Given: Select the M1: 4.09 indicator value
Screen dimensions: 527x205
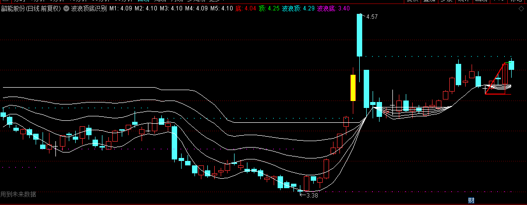Looking at the screenshot, I should coord(121,9).
